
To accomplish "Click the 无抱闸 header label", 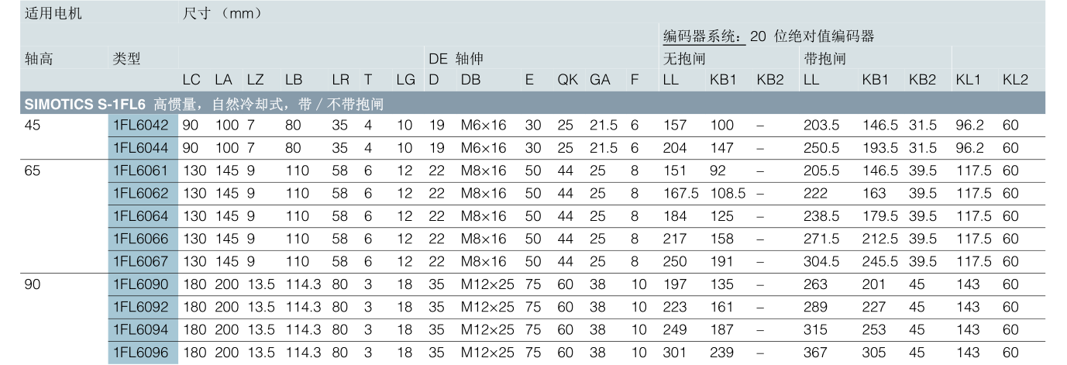I will pyautogui.click(x=684, y=59).
